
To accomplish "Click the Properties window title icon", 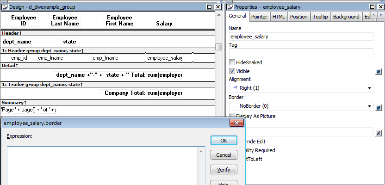I will click(x=229, y=7).
